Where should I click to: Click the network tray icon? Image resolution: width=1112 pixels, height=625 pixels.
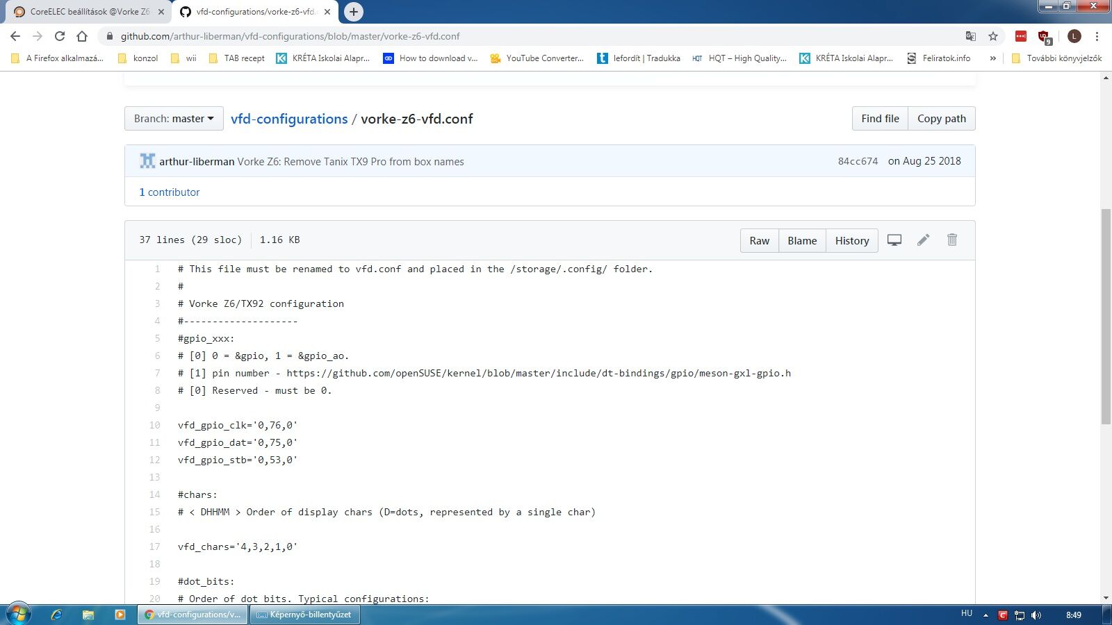(1020, 615)
